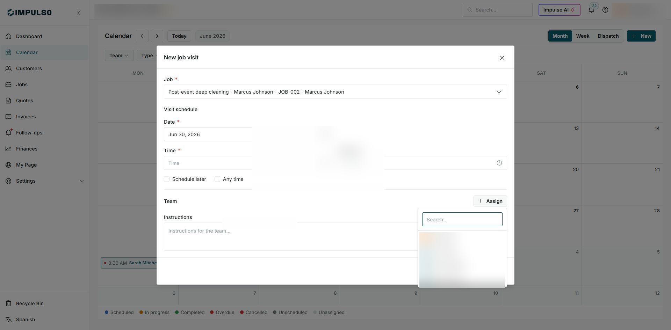This screenshot has width=671, height=330.
Task: Click the Customers people icon
Action: pos(8,68)
